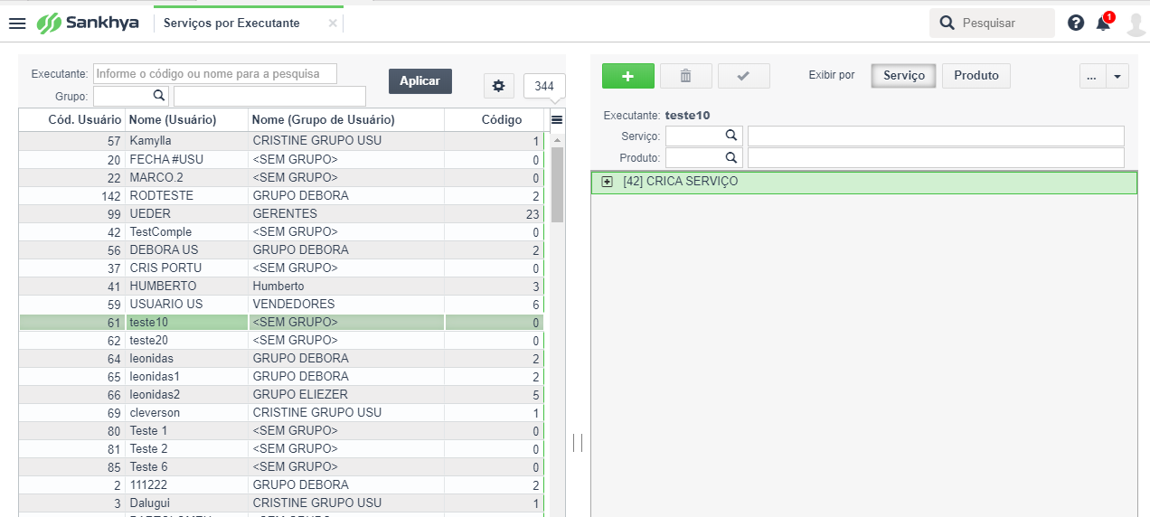Click the Humberto group cell

point(346,286)
